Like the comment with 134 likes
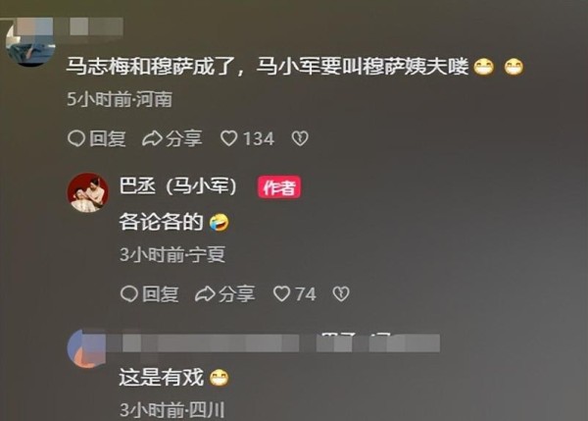588x421 pixels. coord(228,138)
